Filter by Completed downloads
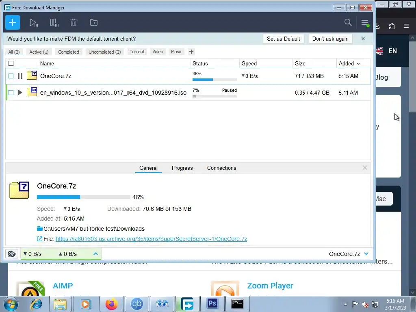This screenshot has height=312, width=416. (x=69, y=52)
